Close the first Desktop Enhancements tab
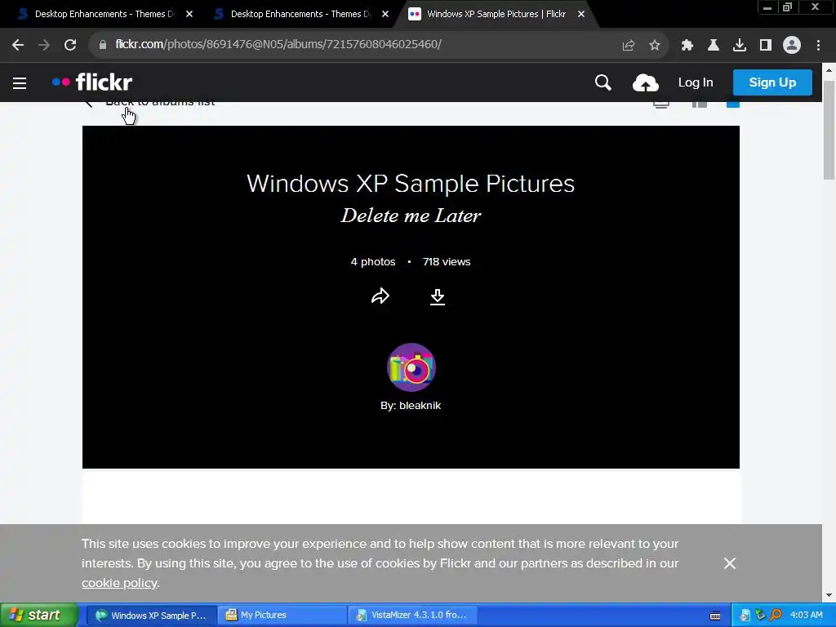The height and width of the screenshot is (627, 836). pyautogui.click(x=189, y=14)
